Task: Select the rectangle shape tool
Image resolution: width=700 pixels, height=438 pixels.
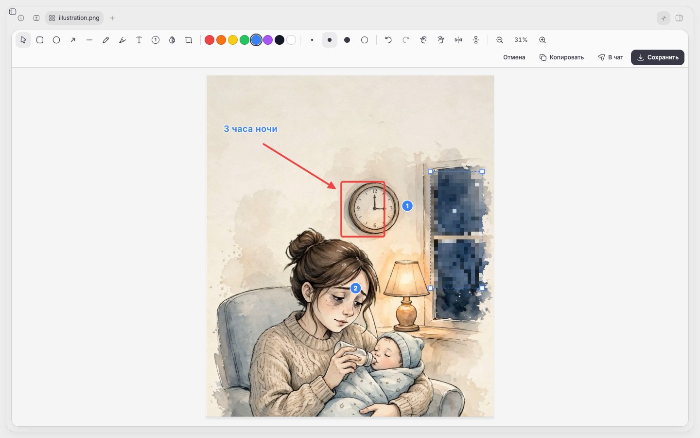Action: click(40, 40)
